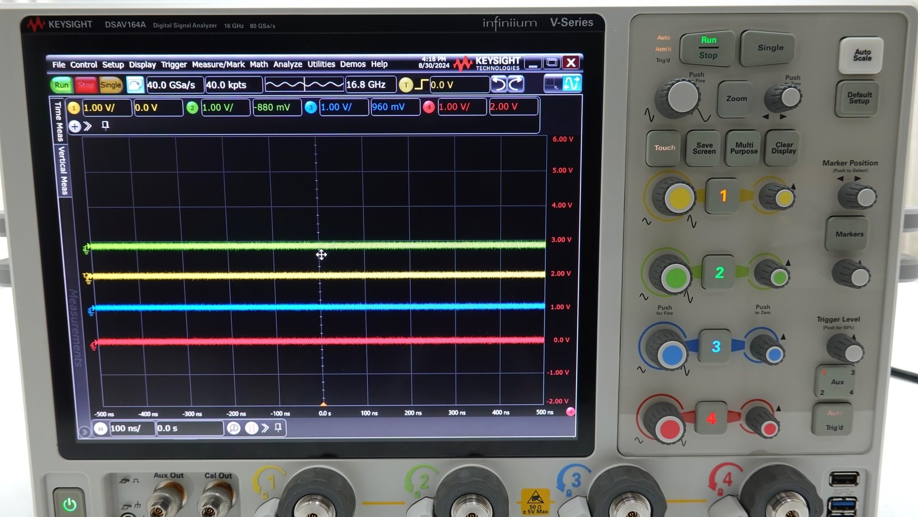Click the add channel plus icon
Viewport: 918px width, 517px height.
click(75, 126)
